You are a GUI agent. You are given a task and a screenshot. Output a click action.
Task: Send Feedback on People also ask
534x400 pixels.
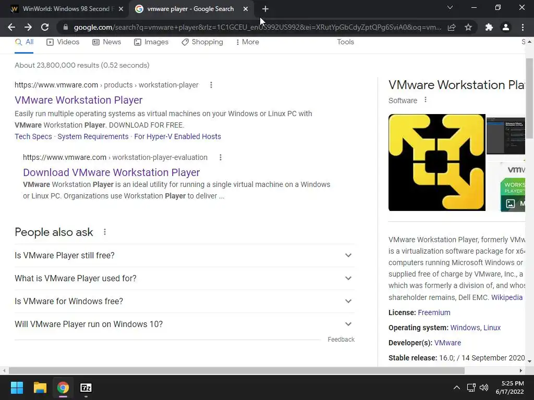(x=341, y=340)
